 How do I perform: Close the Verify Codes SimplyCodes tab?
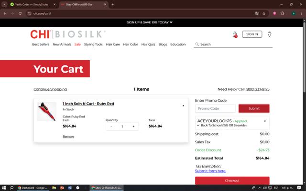tap(55, 4)
